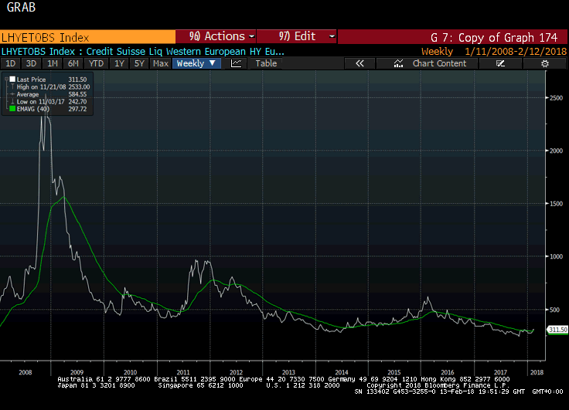Open the line chart type icon

pos(236,63)
